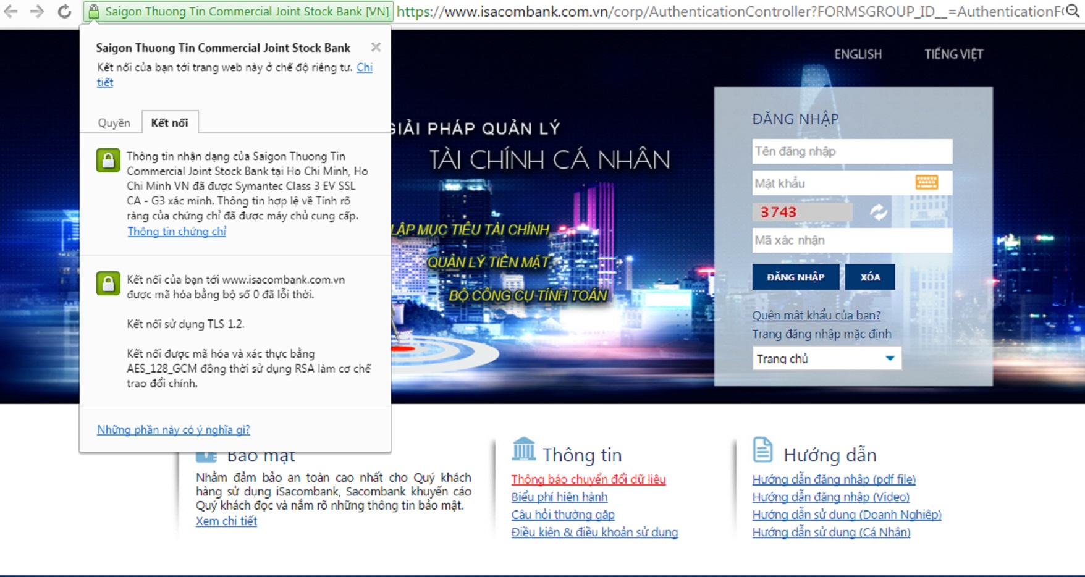The width and height of the screenshot is (1085, 577).
Task: Open the Thông tin chứng chỉ link
Action: tap(177, 231)
